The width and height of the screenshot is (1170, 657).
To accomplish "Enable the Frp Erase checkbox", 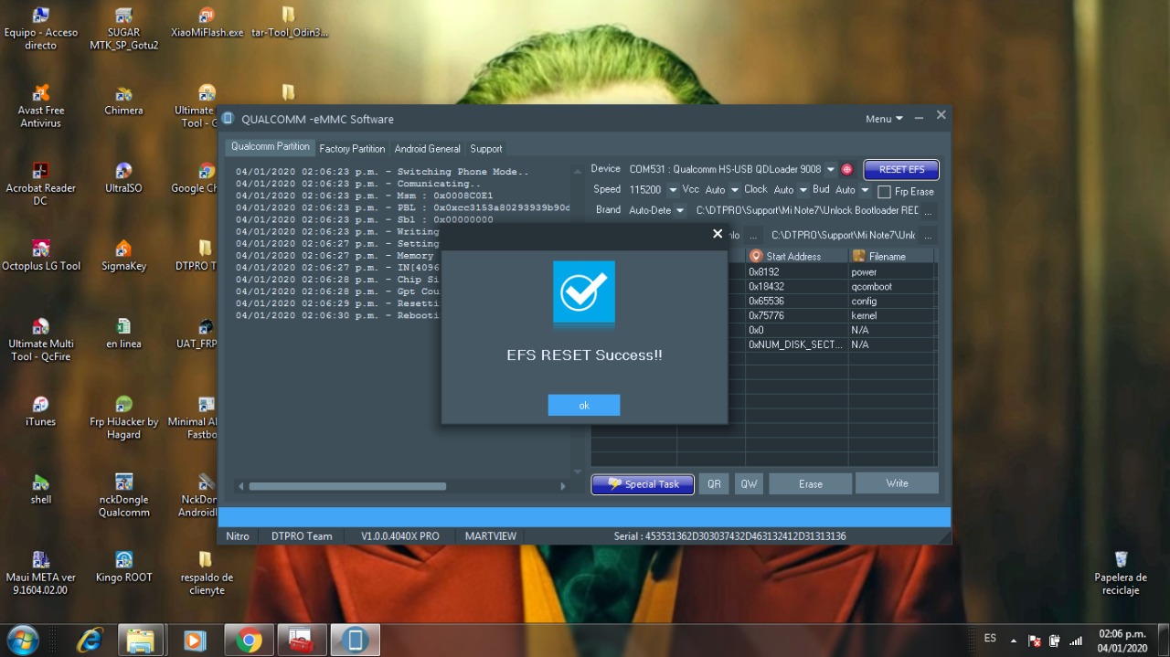I will 884,192.
